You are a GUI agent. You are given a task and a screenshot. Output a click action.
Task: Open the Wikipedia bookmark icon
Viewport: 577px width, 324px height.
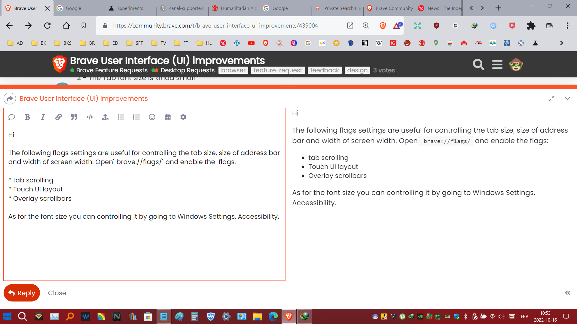379,43
